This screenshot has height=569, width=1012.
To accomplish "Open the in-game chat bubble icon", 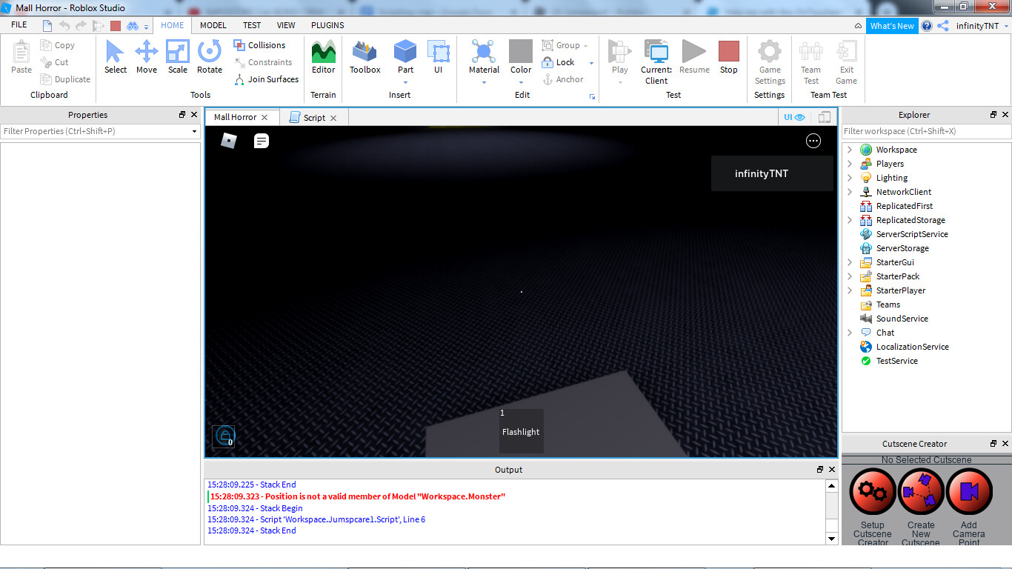I will [262, 141].
